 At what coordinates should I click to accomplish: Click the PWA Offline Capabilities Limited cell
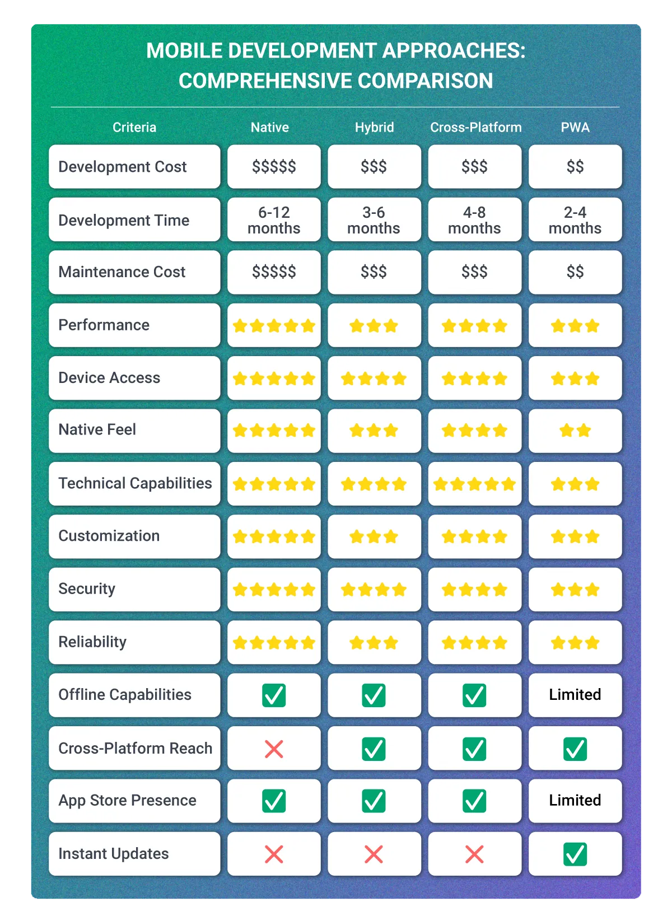point(575,695)
